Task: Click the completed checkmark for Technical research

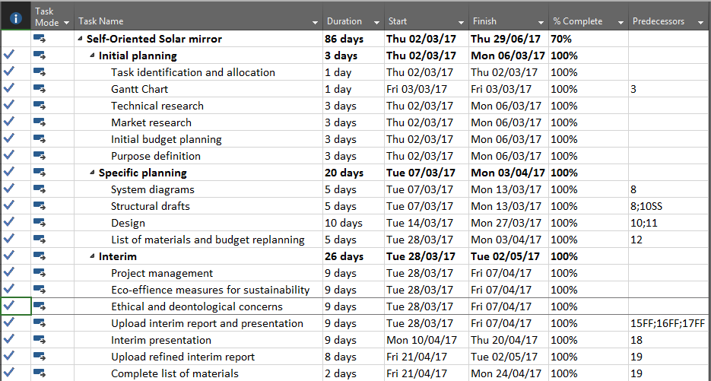Action: coord(9,106)
